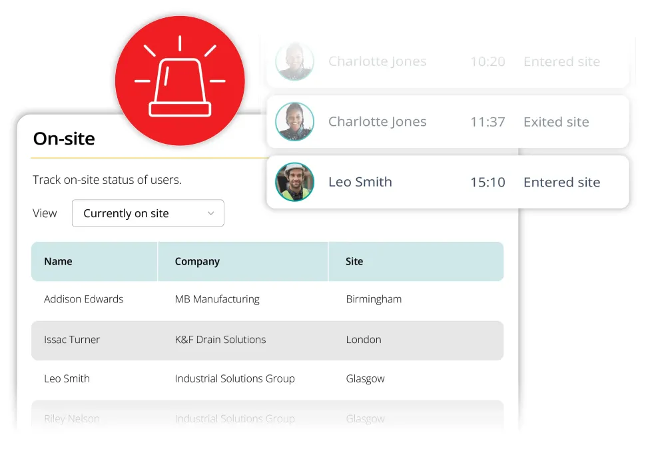
Task: Click Industrial Solutions Group in Riley Nelson row
Action: pos(234,418)
